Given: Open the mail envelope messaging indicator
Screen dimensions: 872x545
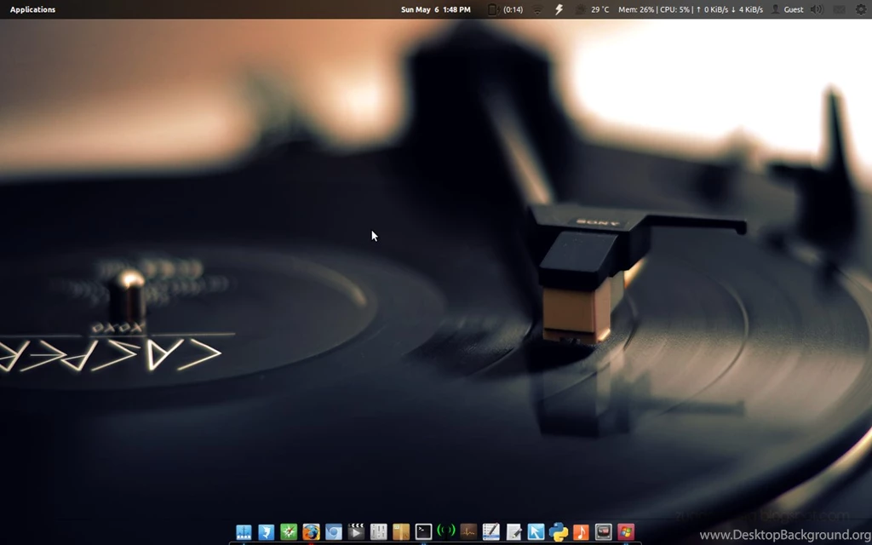Looking at the screenshot, I should (839, 9).
